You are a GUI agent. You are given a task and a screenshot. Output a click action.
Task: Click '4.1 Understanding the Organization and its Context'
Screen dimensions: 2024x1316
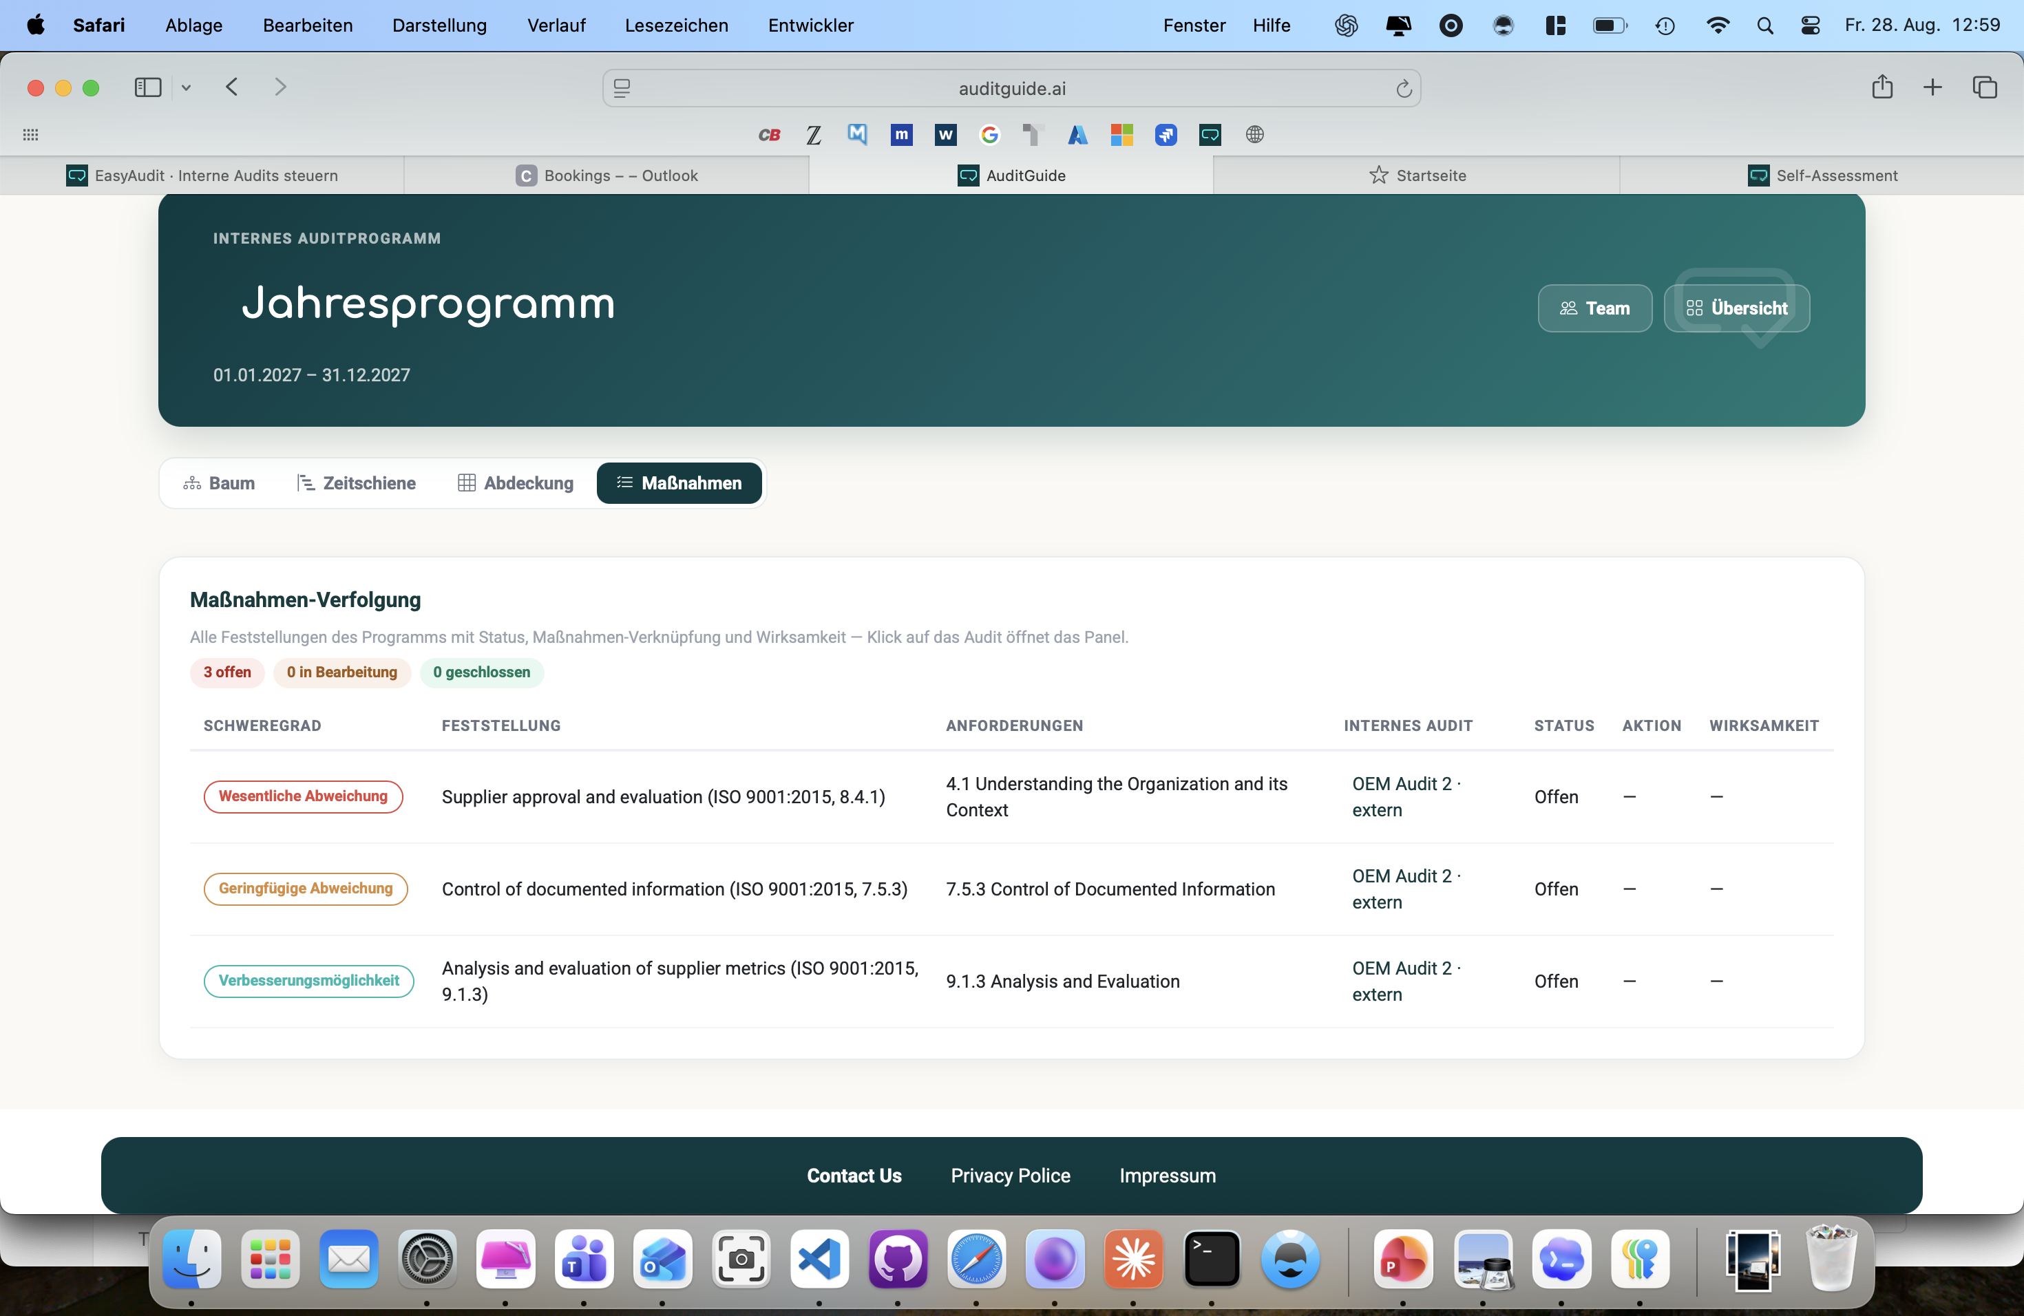click(x=1117, y=796)
